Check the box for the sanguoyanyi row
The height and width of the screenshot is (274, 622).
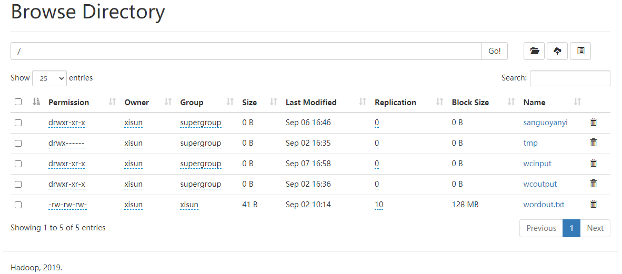[x=18, y=123]
